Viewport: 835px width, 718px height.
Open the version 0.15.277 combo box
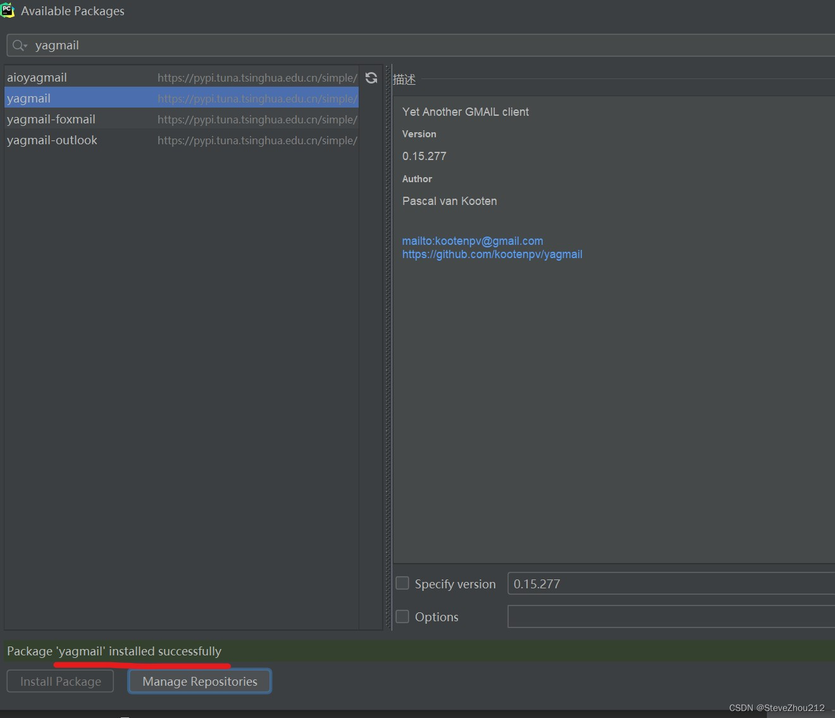[671, 583]
